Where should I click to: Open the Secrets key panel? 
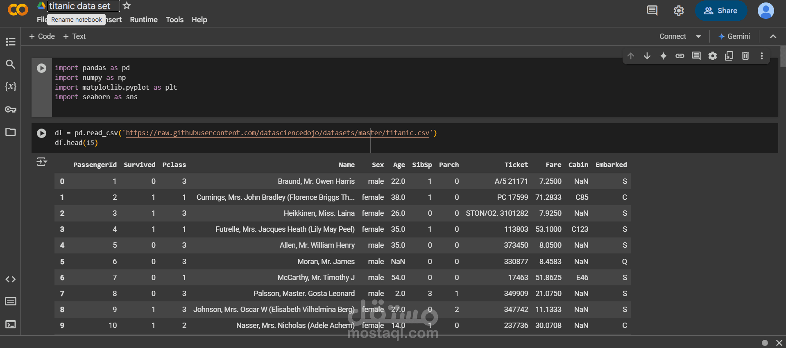tap(11, 109)
